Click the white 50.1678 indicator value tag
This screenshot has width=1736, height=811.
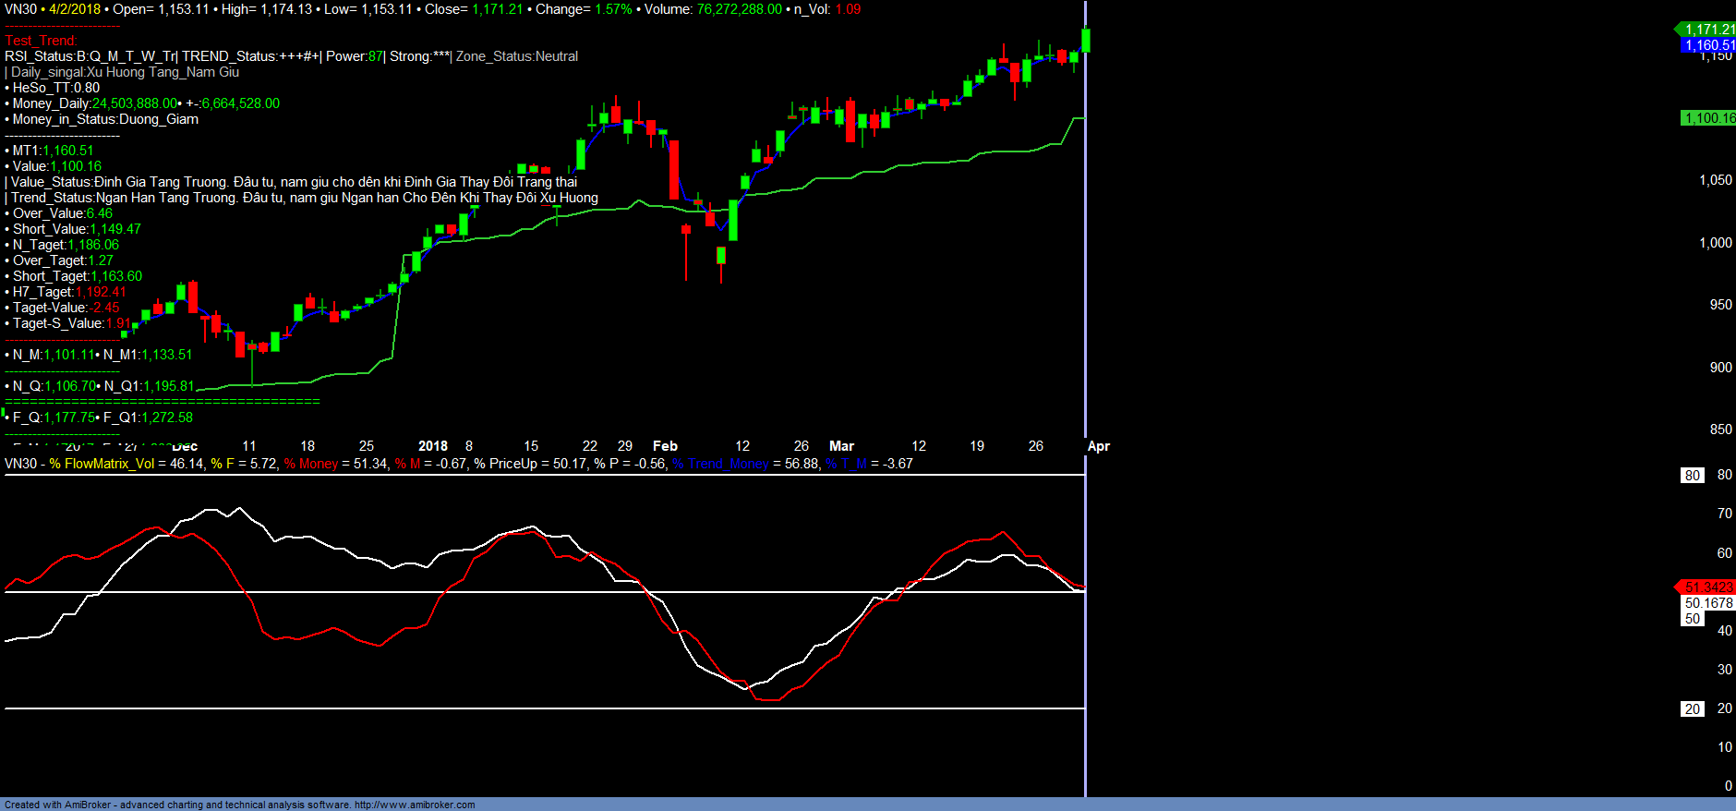tap(1708, 603)
